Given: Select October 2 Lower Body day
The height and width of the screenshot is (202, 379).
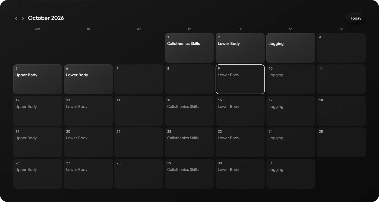Looking at the screenshot, I should (x=240, y=48).
